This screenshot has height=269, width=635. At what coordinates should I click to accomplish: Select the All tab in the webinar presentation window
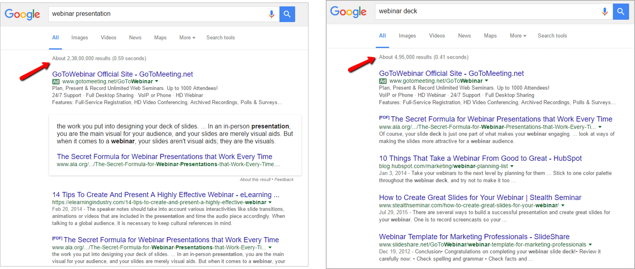click(56, 38)
